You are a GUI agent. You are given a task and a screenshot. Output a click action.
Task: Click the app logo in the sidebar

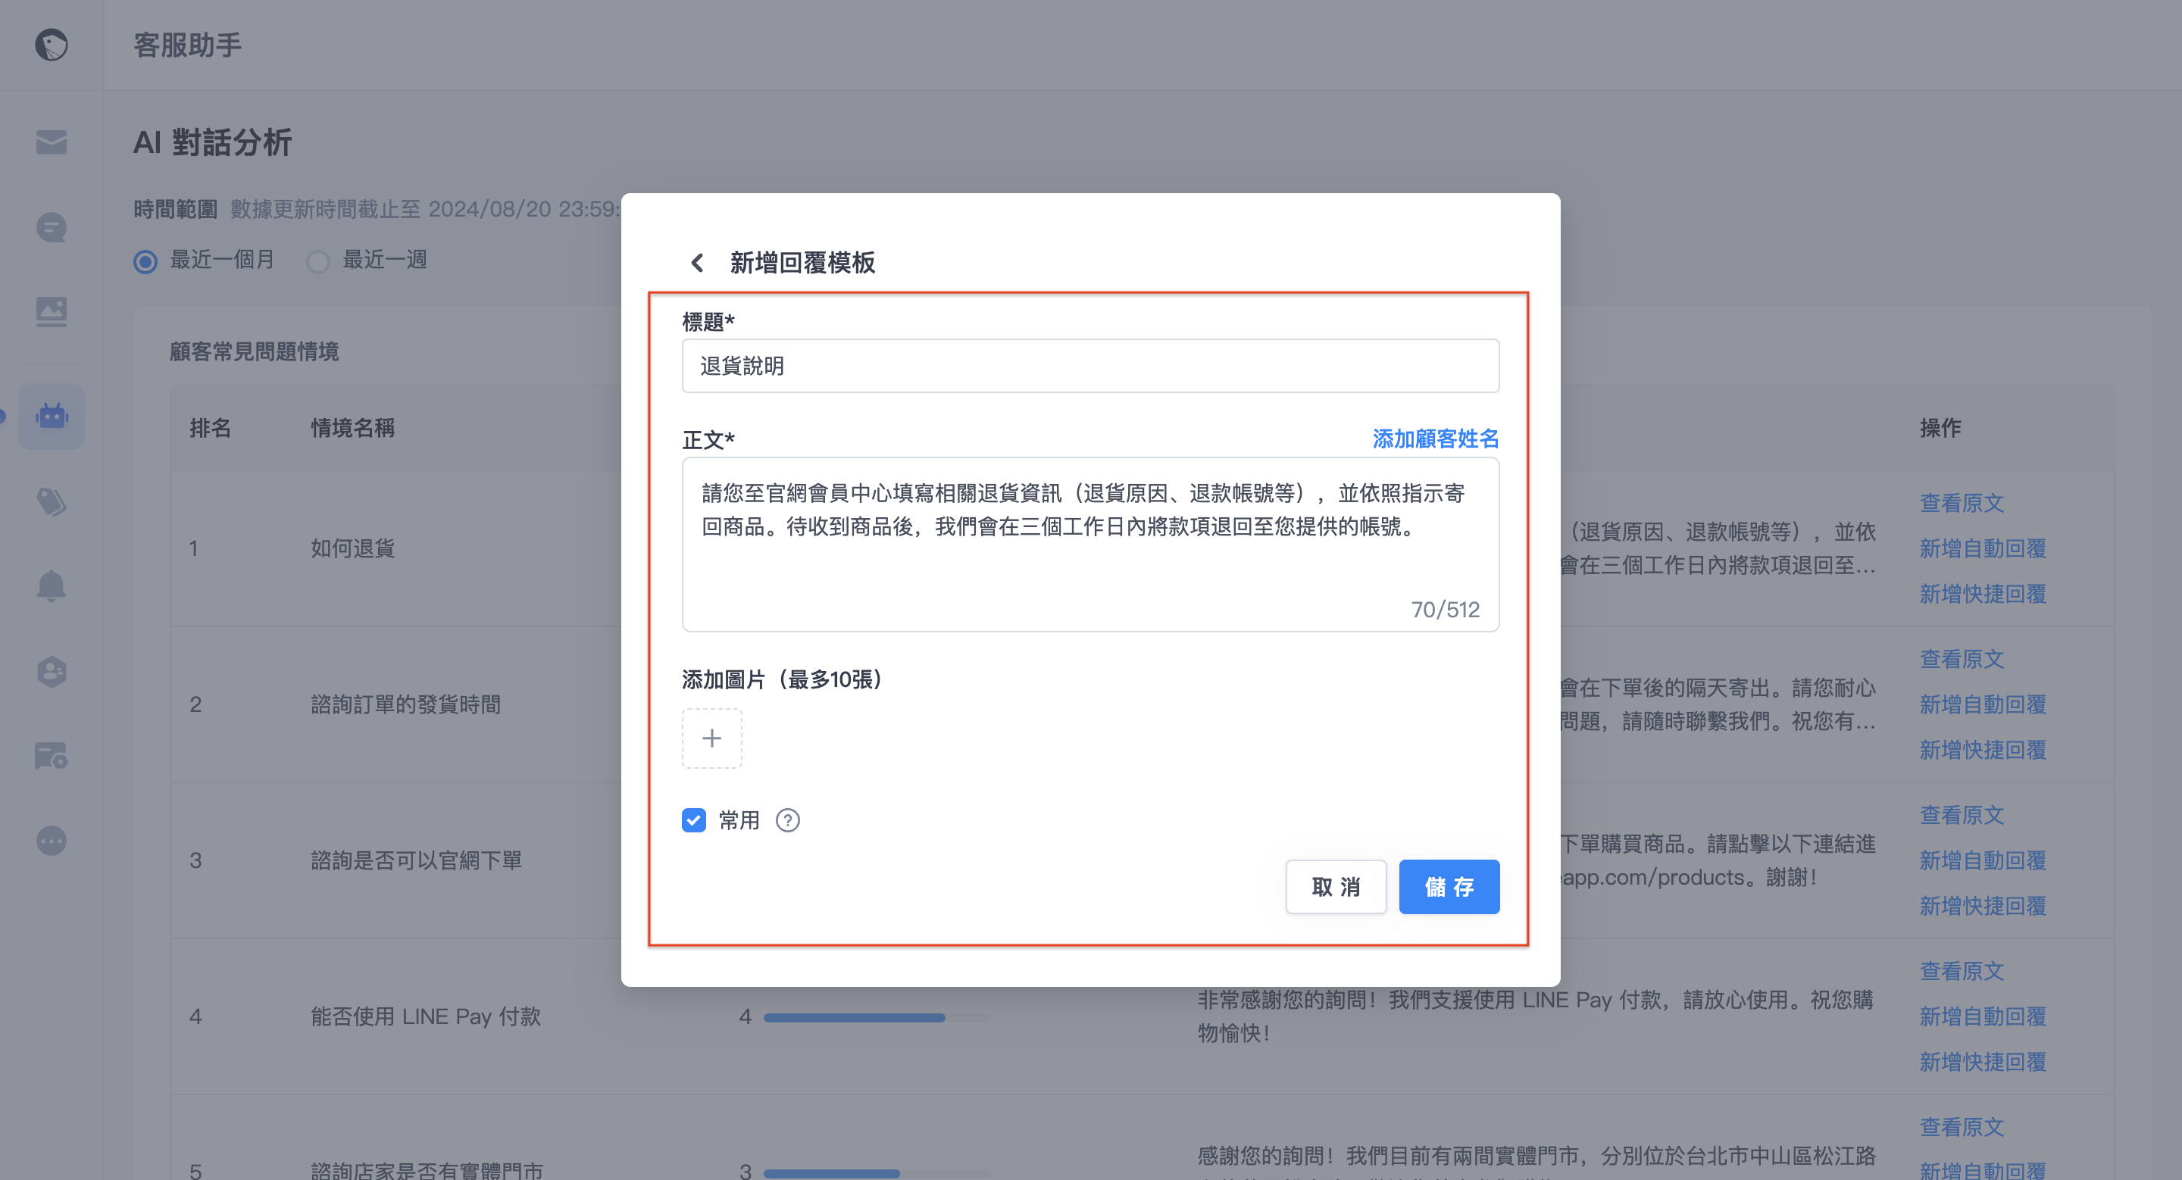(52, 45)
